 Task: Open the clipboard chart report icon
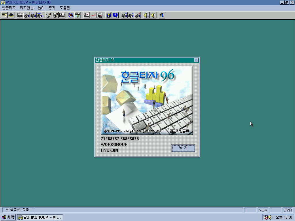pyautogui.click(x=100, y=15)
